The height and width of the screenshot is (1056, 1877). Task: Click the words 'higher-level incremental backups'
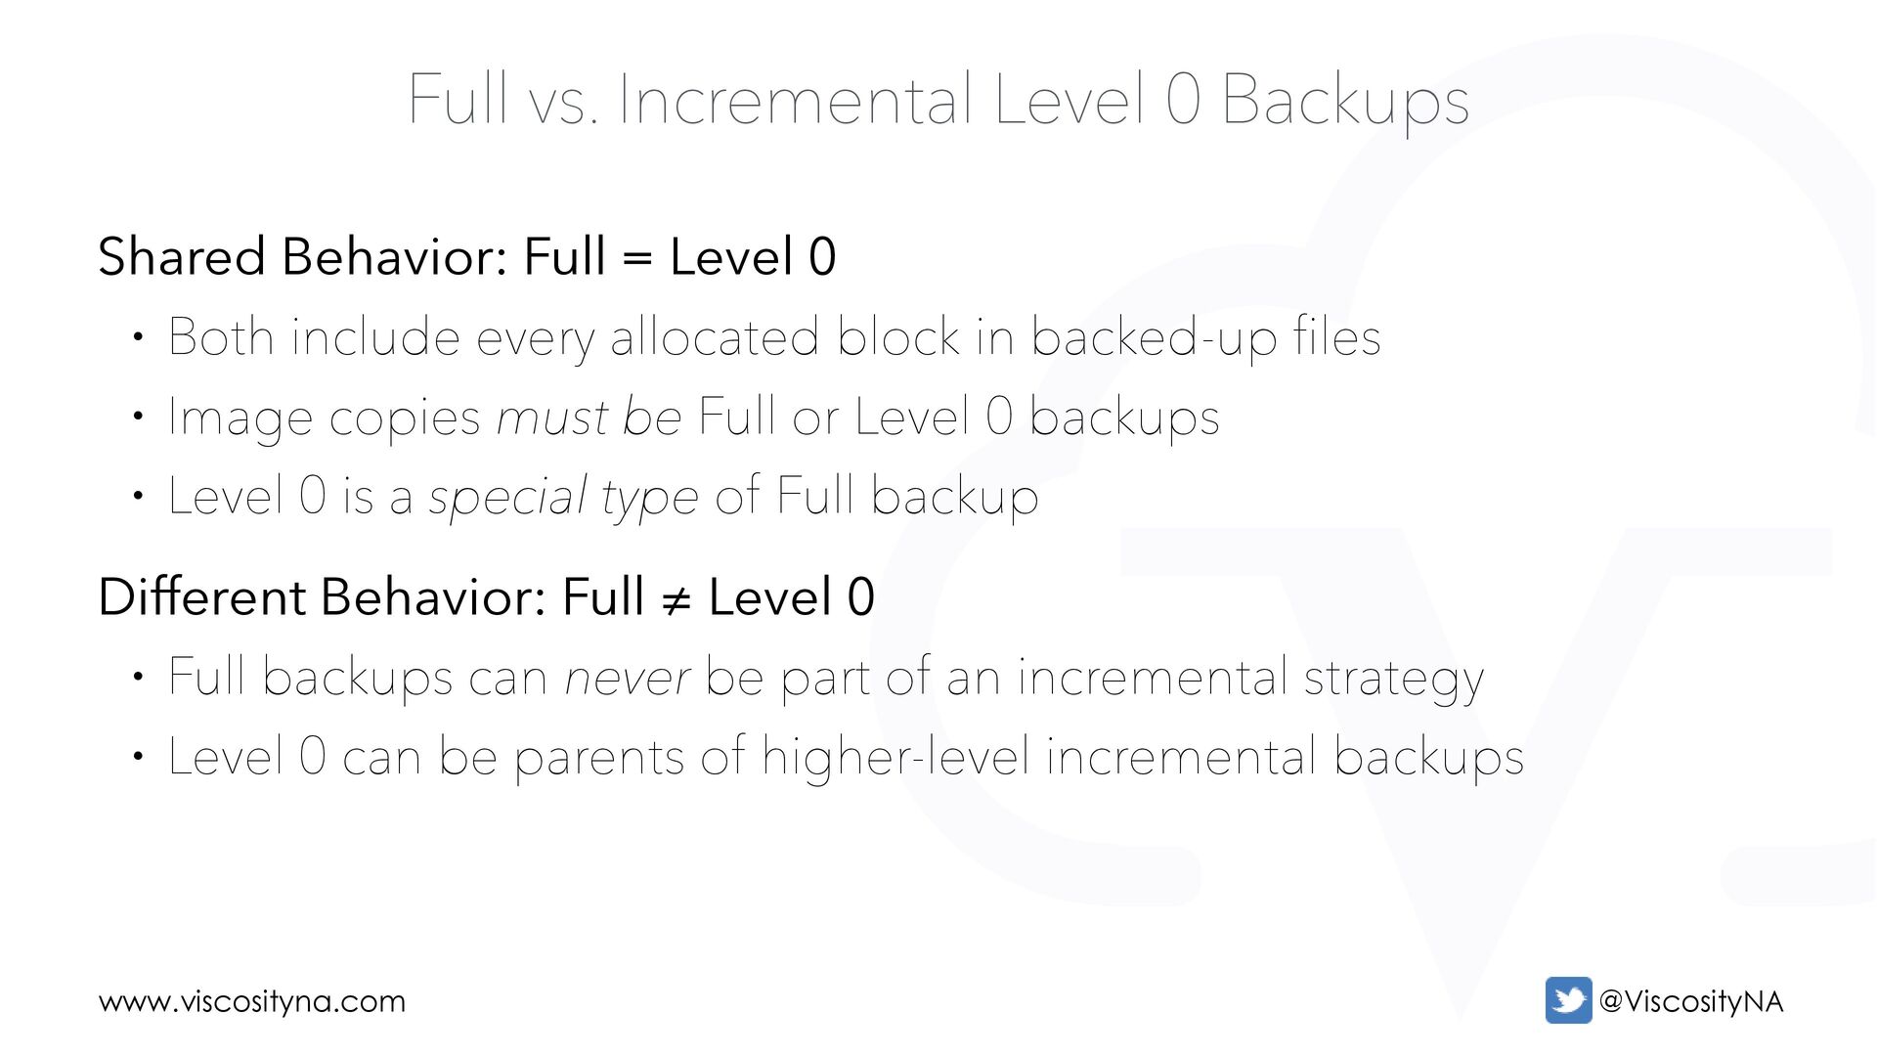click(1143, 759)
